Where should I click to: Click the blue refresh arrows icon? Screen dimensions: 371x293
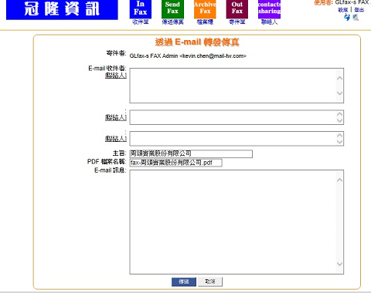pyautogui.click(x=347, y=17)
